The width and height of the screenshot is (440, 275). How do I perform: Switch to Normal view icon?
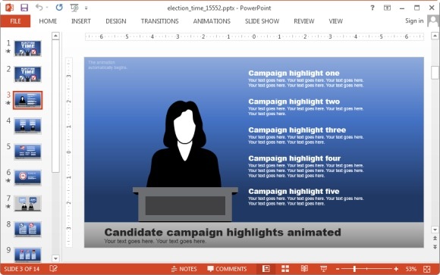click(x=266, y=268)
